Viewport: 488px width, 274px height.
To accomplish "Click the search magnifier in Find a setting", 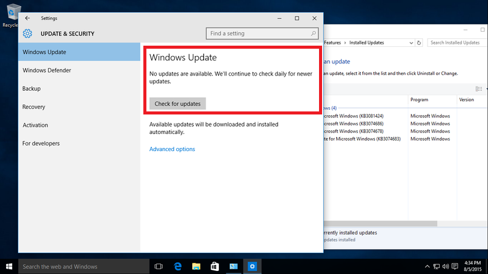I will [313, 33].
